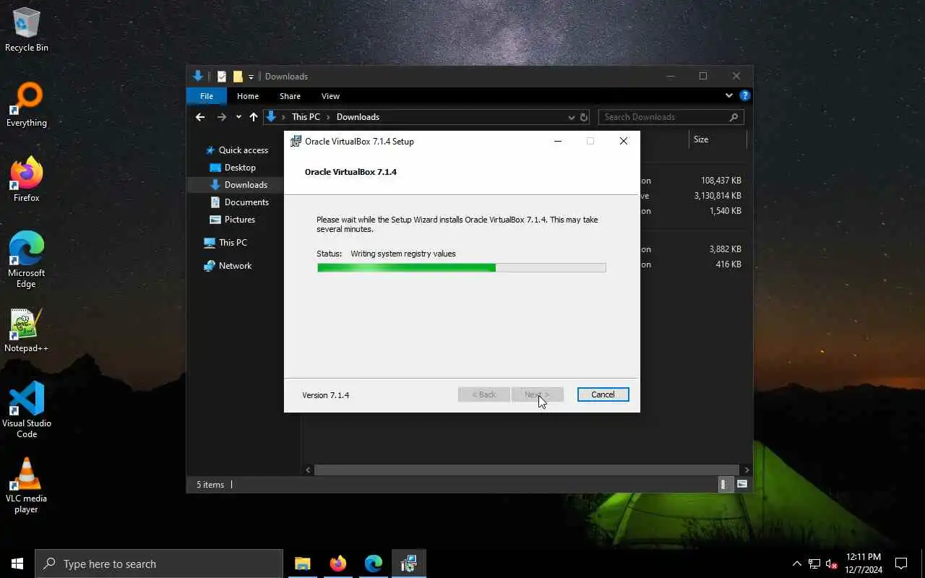The image size is (925, 578).
Task: Select the Notepad++ desktop shortcut
Action: coord(27,332)
